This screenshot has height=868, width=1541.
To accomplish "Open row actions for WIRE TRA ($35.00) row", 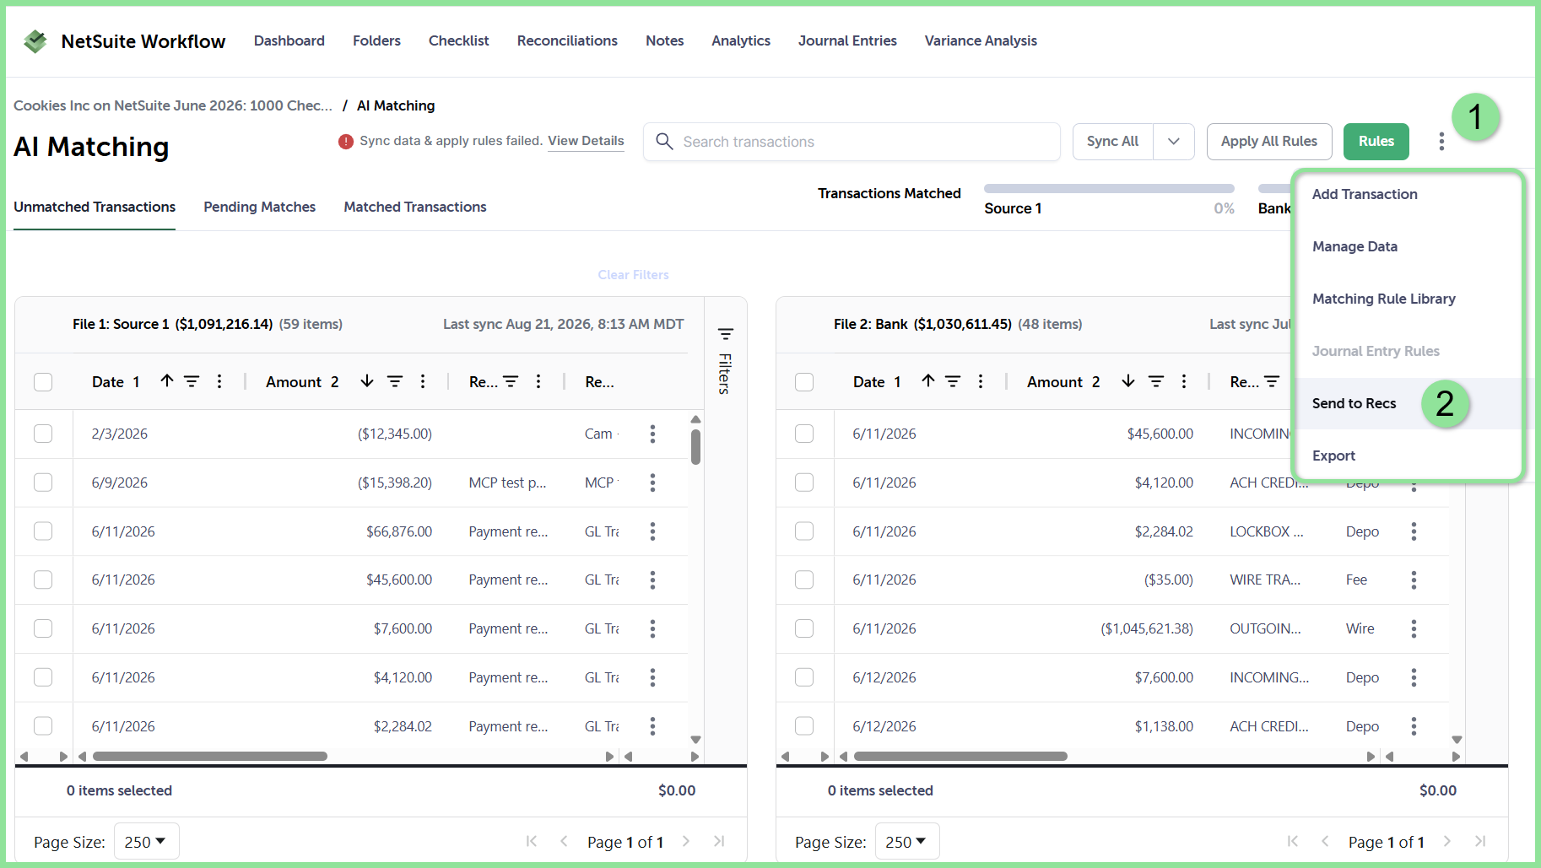I will [1414, 580].
